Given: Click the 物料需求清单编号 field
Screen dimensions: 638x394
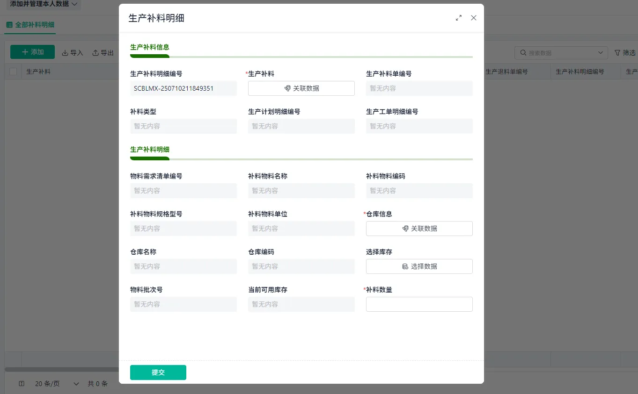Looking at the screenshot, I should [183, 191].
